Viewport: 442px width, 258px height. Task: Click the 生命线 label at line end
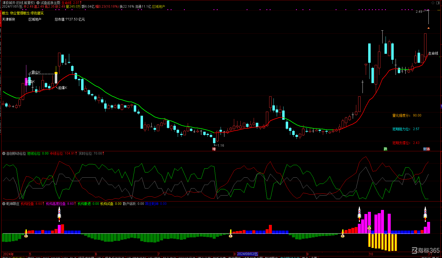(x=433, y=53)
